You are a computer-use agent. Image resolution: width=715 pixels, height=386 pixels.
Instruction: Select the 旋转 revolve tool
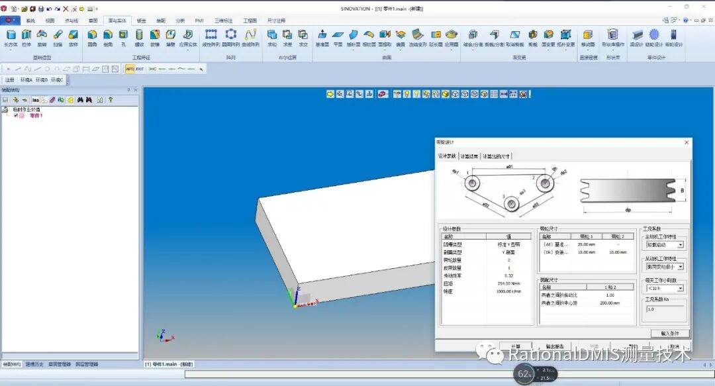coord(42,38)
